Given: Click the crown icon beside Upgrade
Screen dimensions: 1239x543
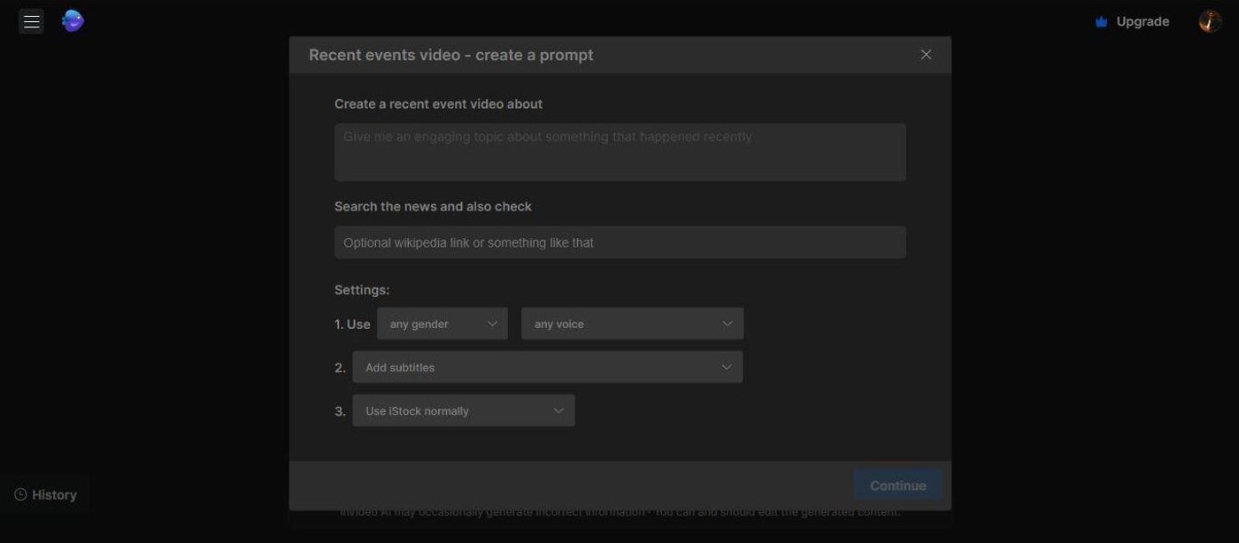Looking at the screenshot, I should pyautogui.click(x=1101, y=22).
